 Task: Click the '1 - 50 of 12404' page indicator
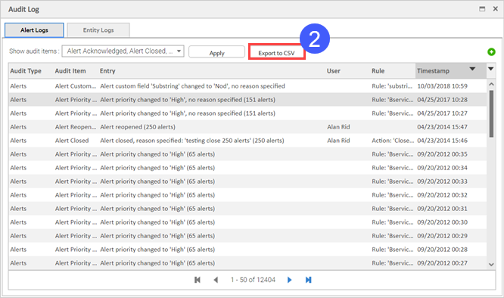click(x=253, y=280)
